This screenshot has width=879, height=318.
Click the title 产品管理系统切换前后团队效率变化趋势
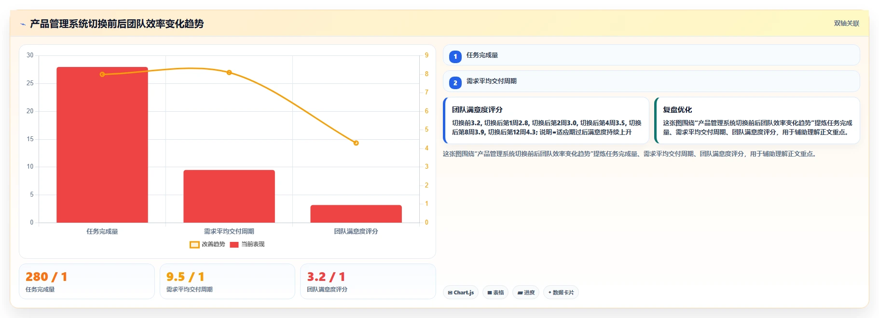117,24
